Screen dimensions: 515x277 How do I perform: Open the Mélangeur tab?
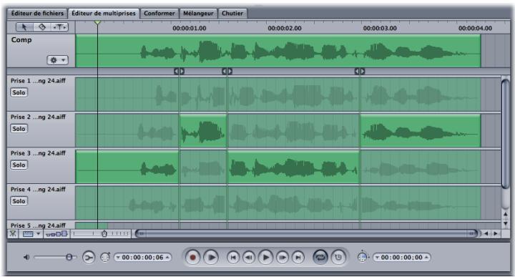[x=198, y=14]
